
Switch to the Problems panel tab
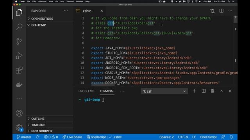[86, 91]
